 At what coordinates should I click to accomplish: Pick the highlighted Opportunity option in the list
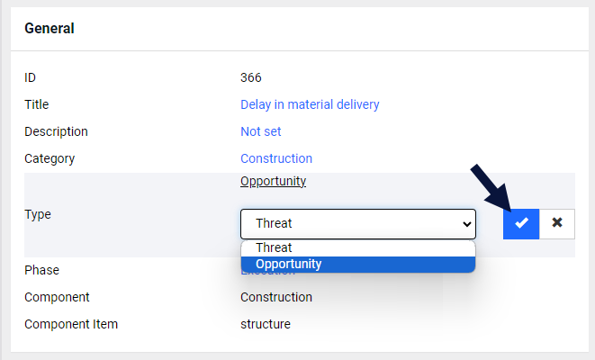click(x=358, y=264)
